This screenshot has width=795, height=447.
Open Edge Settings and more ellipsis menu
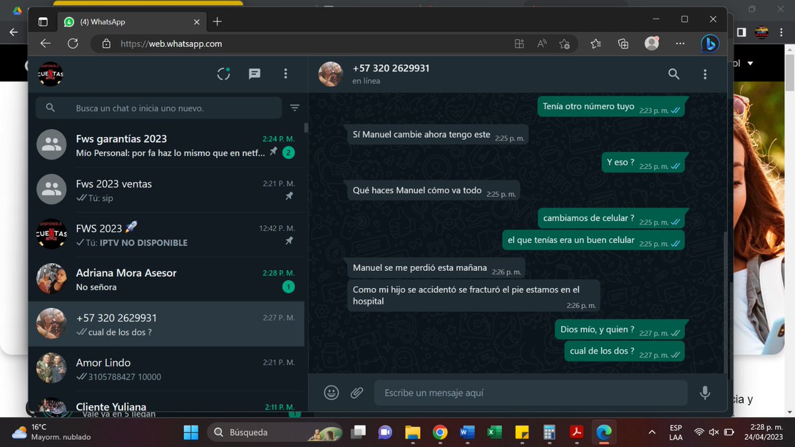680,44
